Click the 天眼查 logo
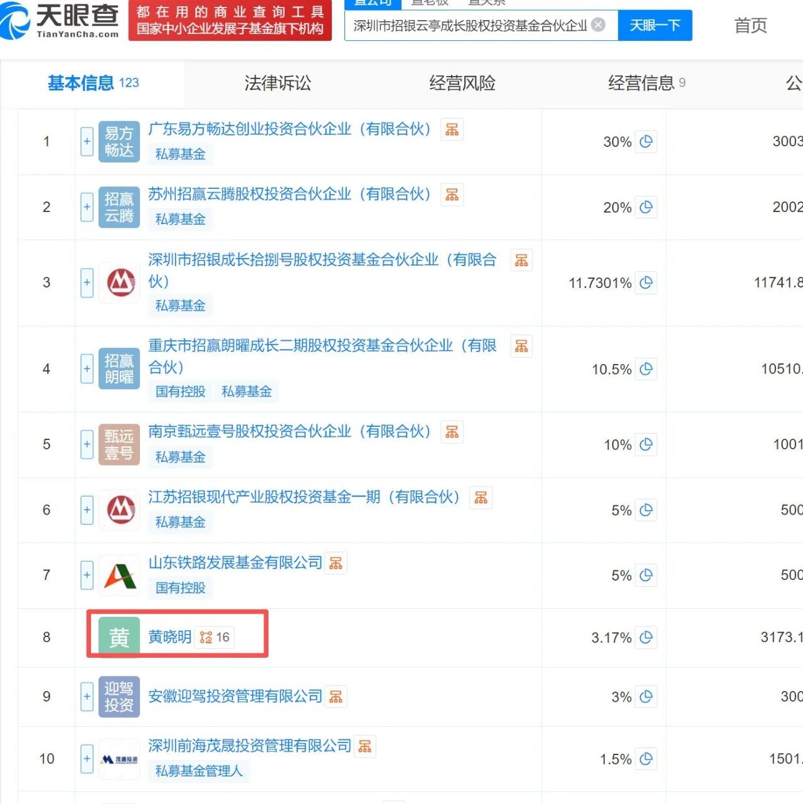803x804 pixels. tap(60, 20)
